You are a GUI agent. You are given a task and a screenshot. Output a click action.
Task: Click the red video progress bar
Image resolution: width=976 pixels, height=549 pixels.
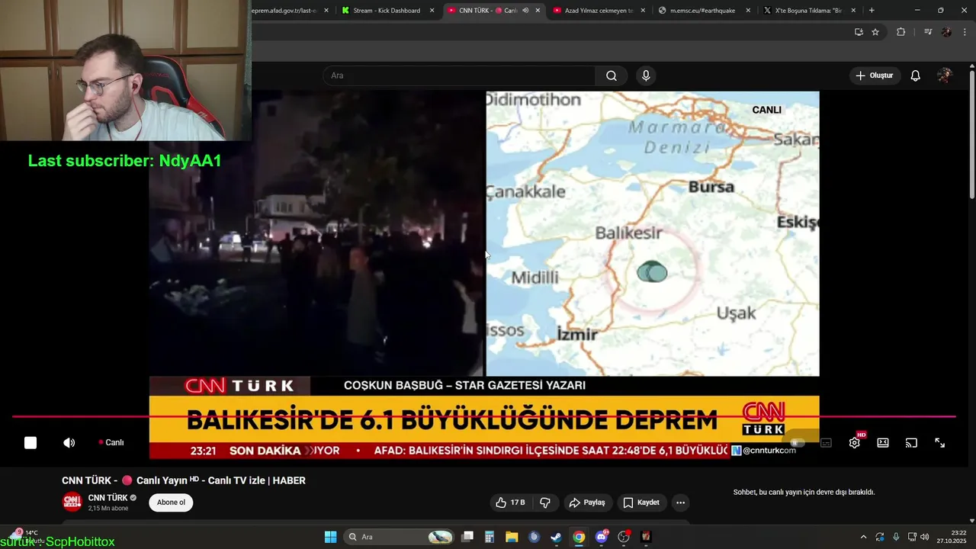click(483, 417)
